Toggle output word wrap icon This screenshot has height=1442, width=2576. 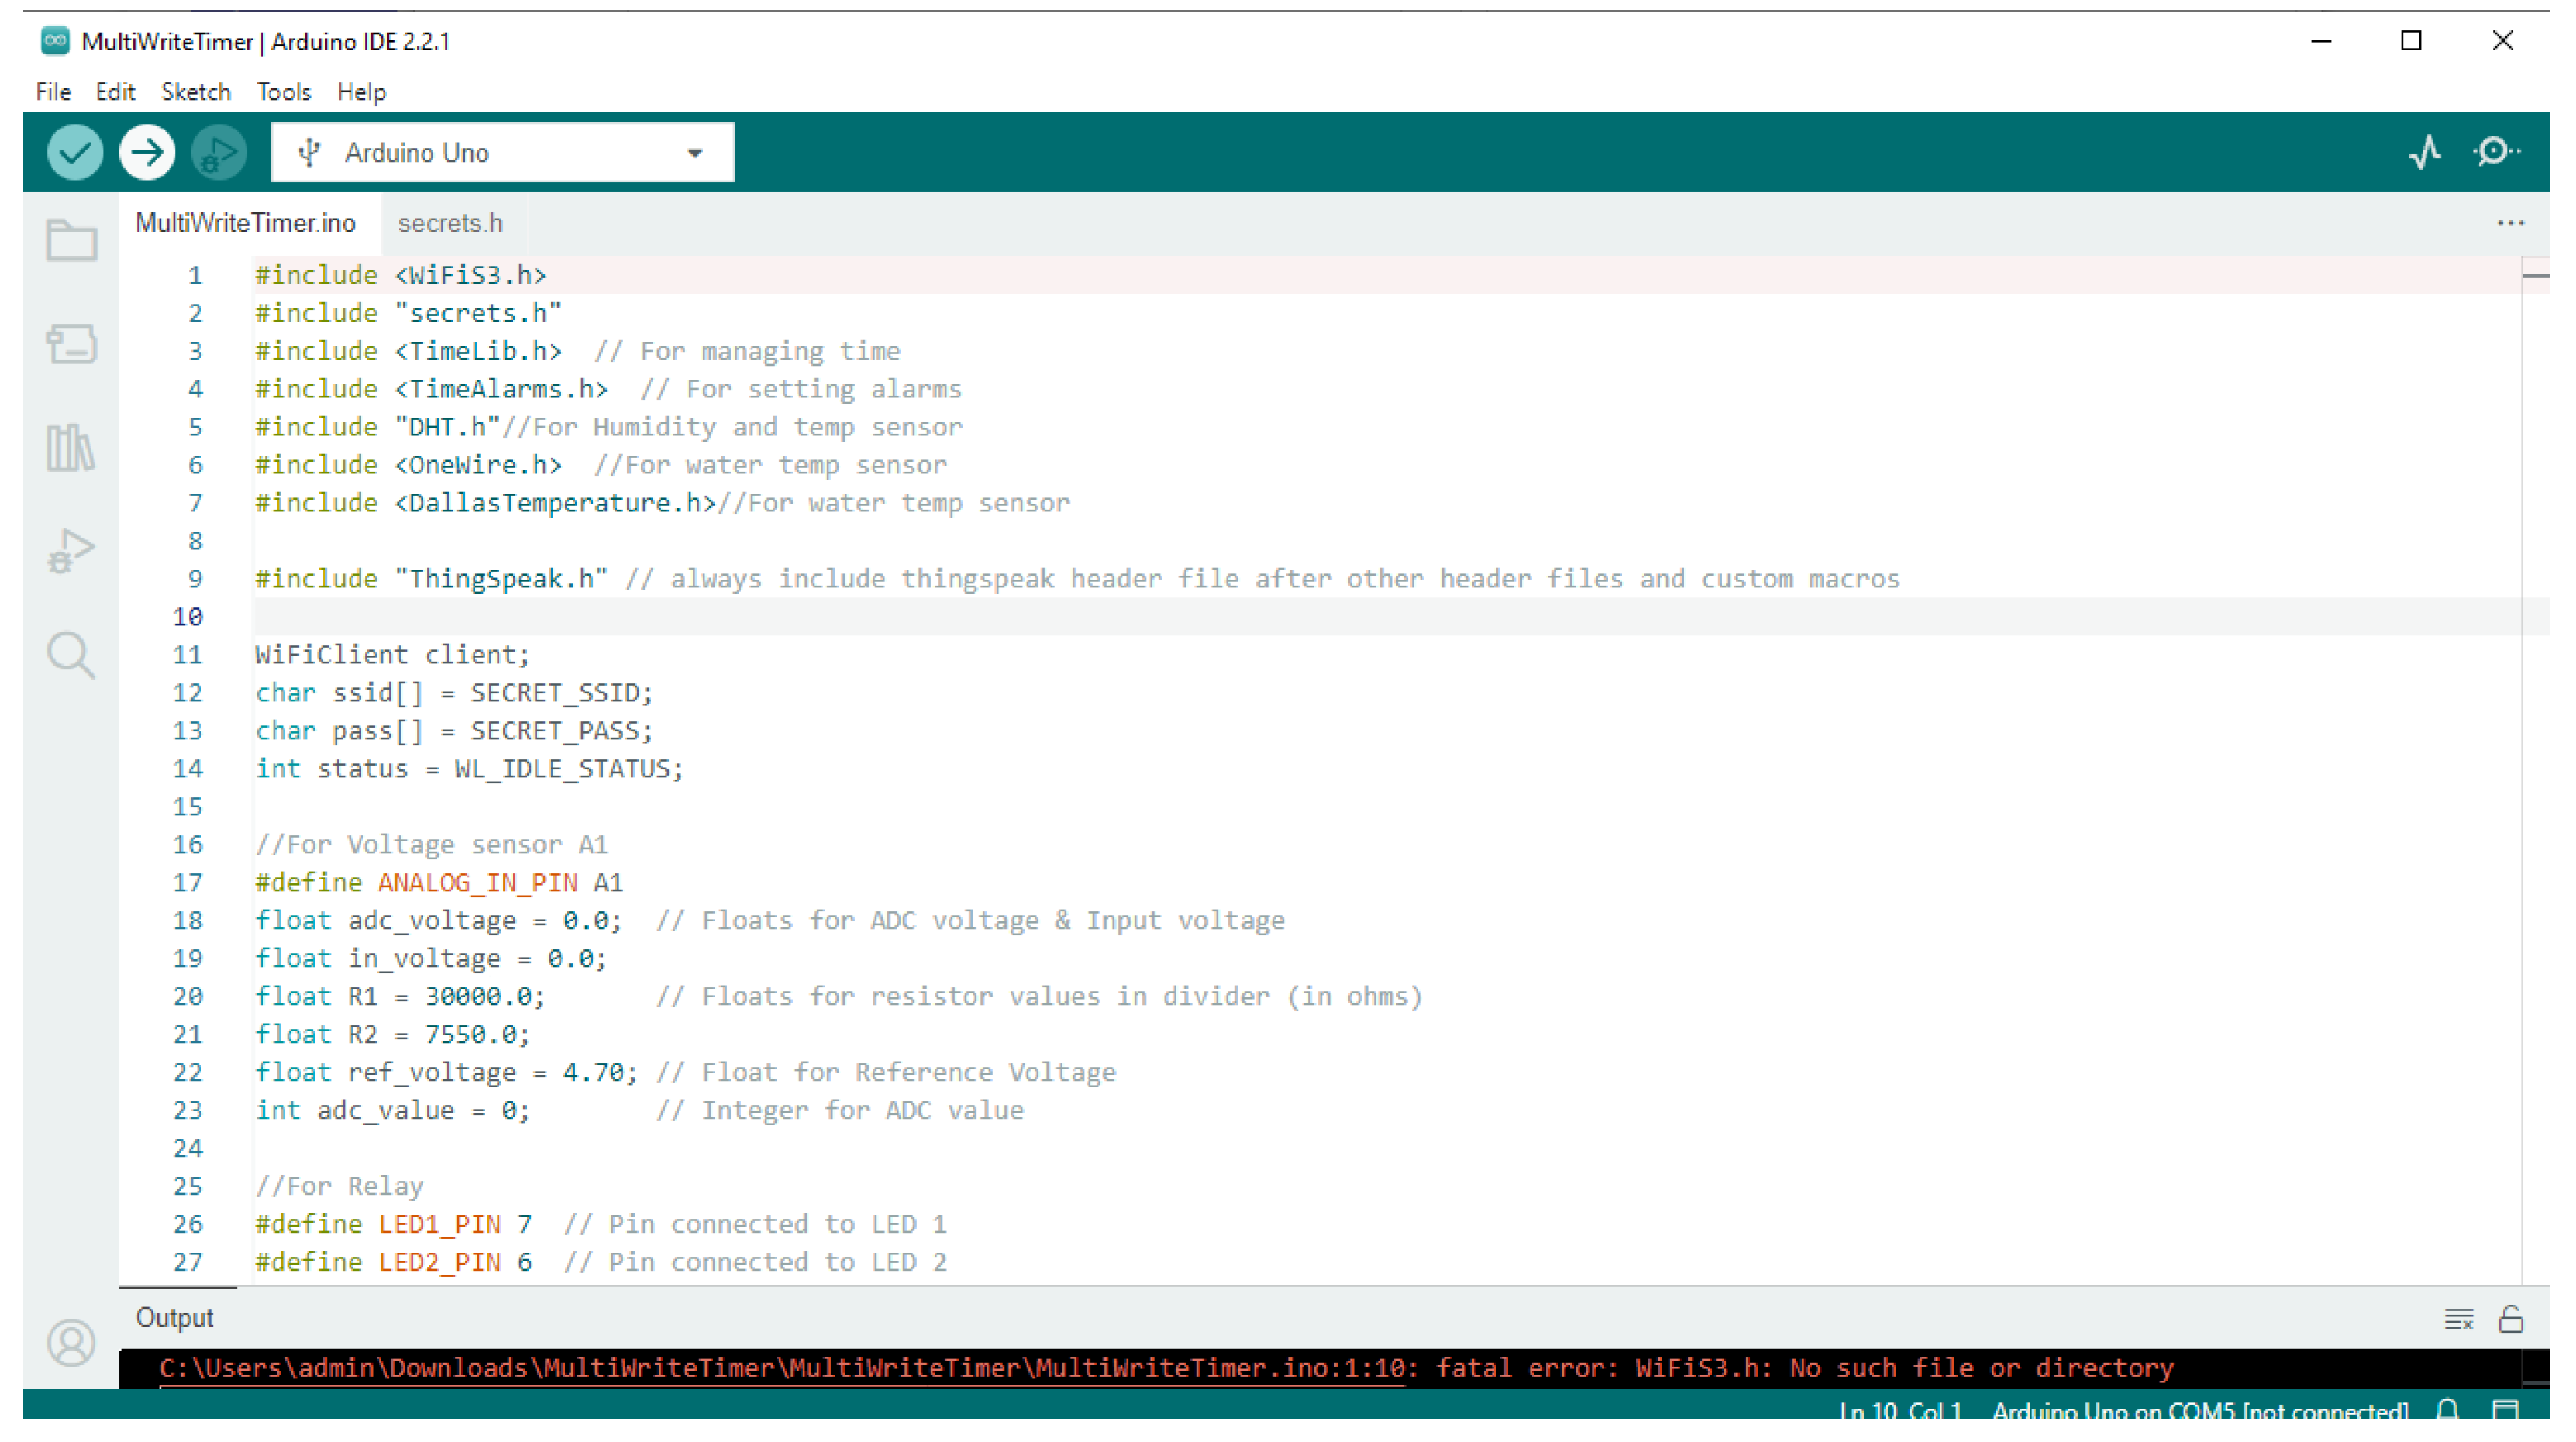(x=2458, y=1318)
